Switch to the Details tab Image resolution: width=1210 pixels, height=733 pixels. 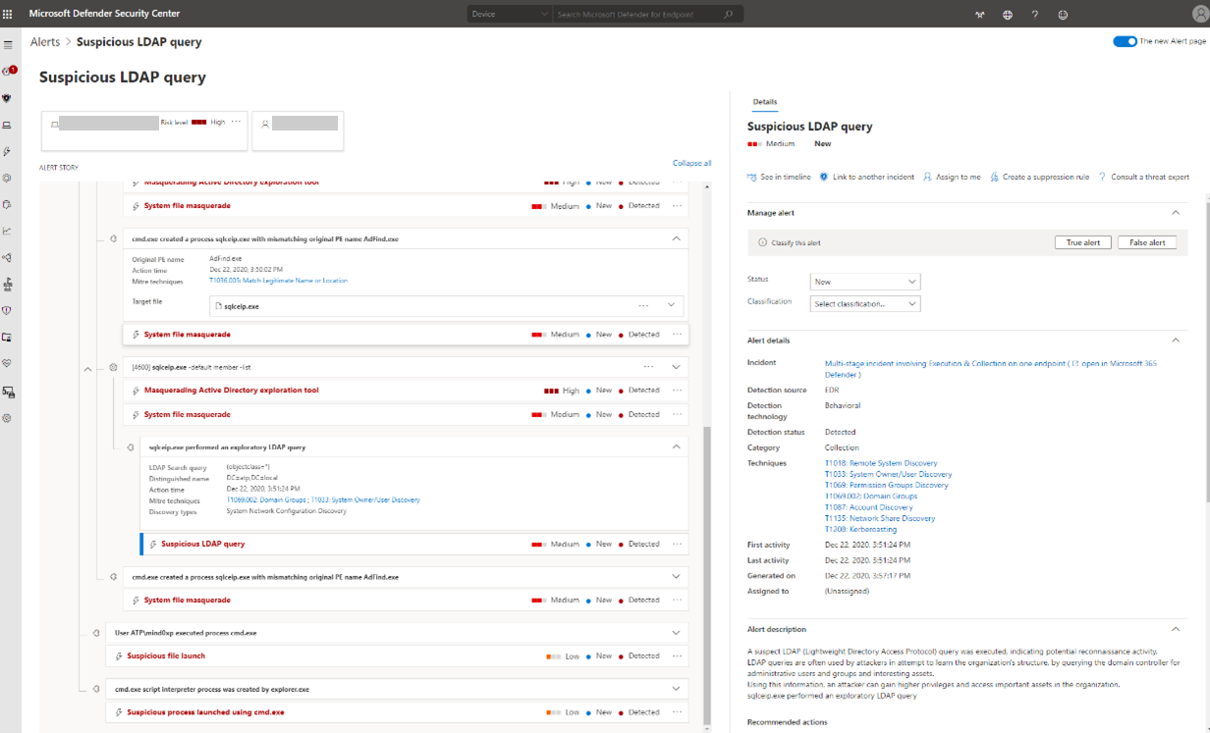pyautogui.click(x=765, y=101)
